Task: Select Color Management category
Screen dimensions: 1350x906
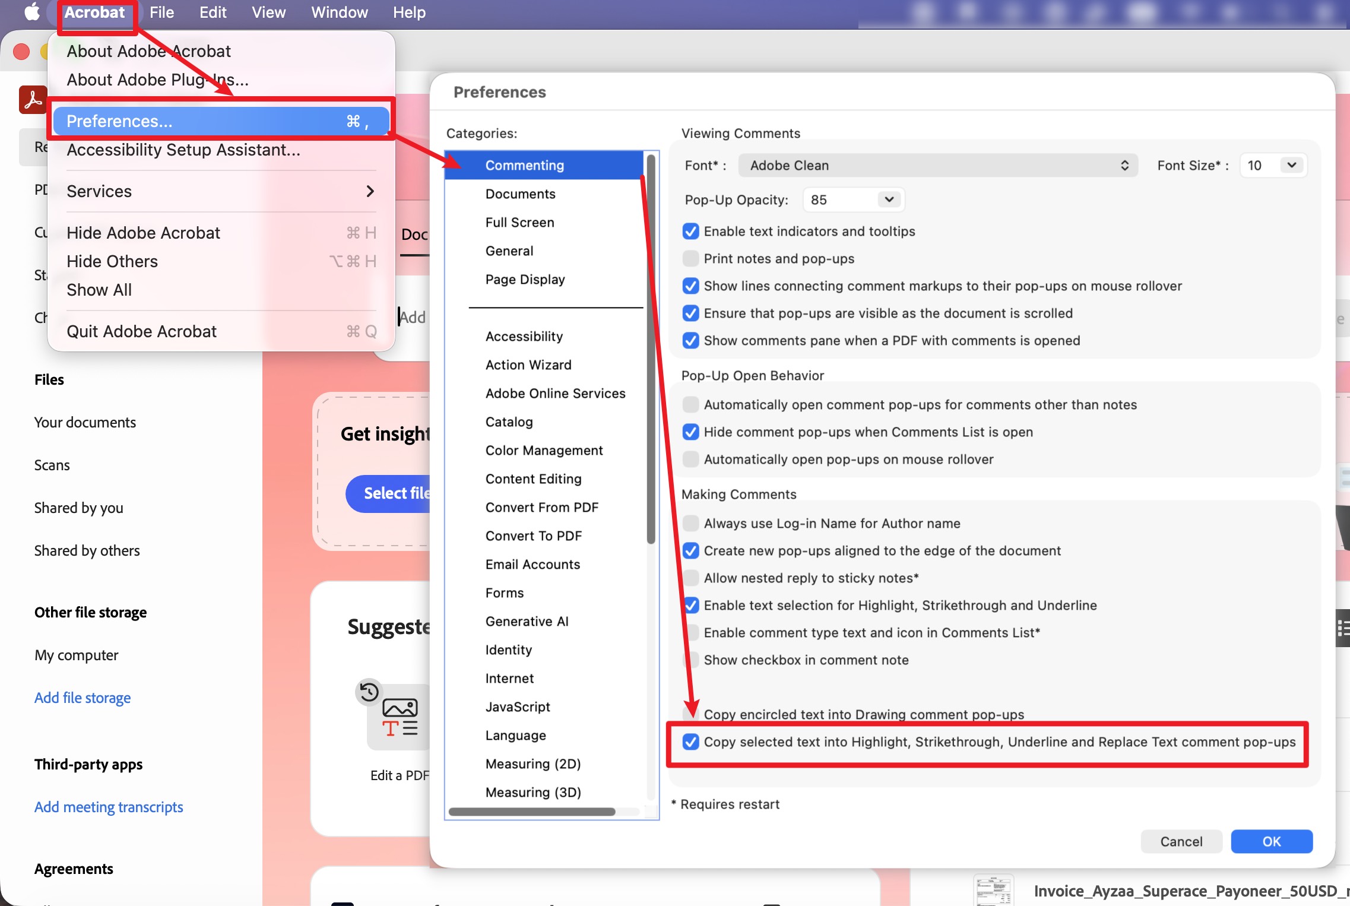Action: click(x=544, y=451)
